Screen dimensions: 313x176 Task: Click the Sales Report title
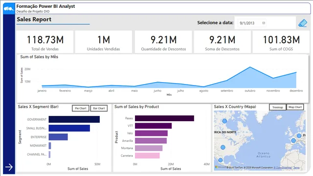(34, 20)
